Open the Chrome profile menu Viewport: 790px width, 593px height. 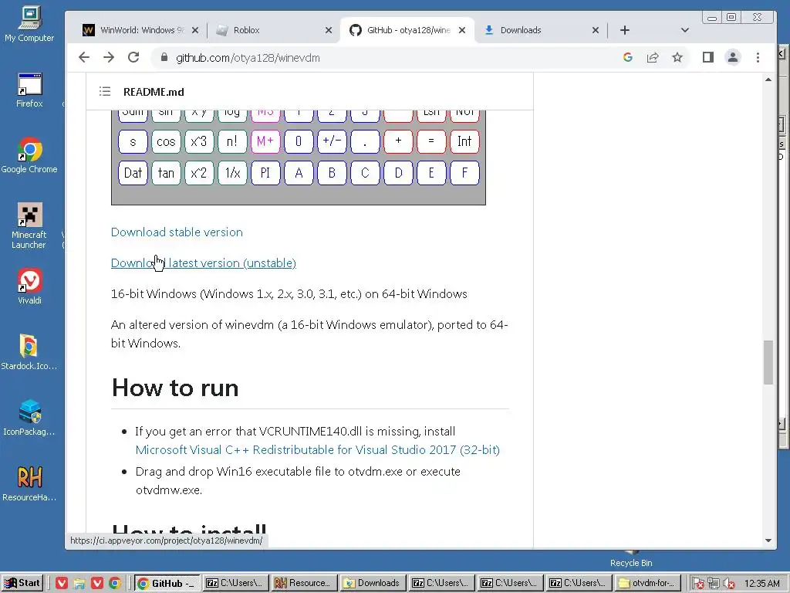tap(733, 57)
